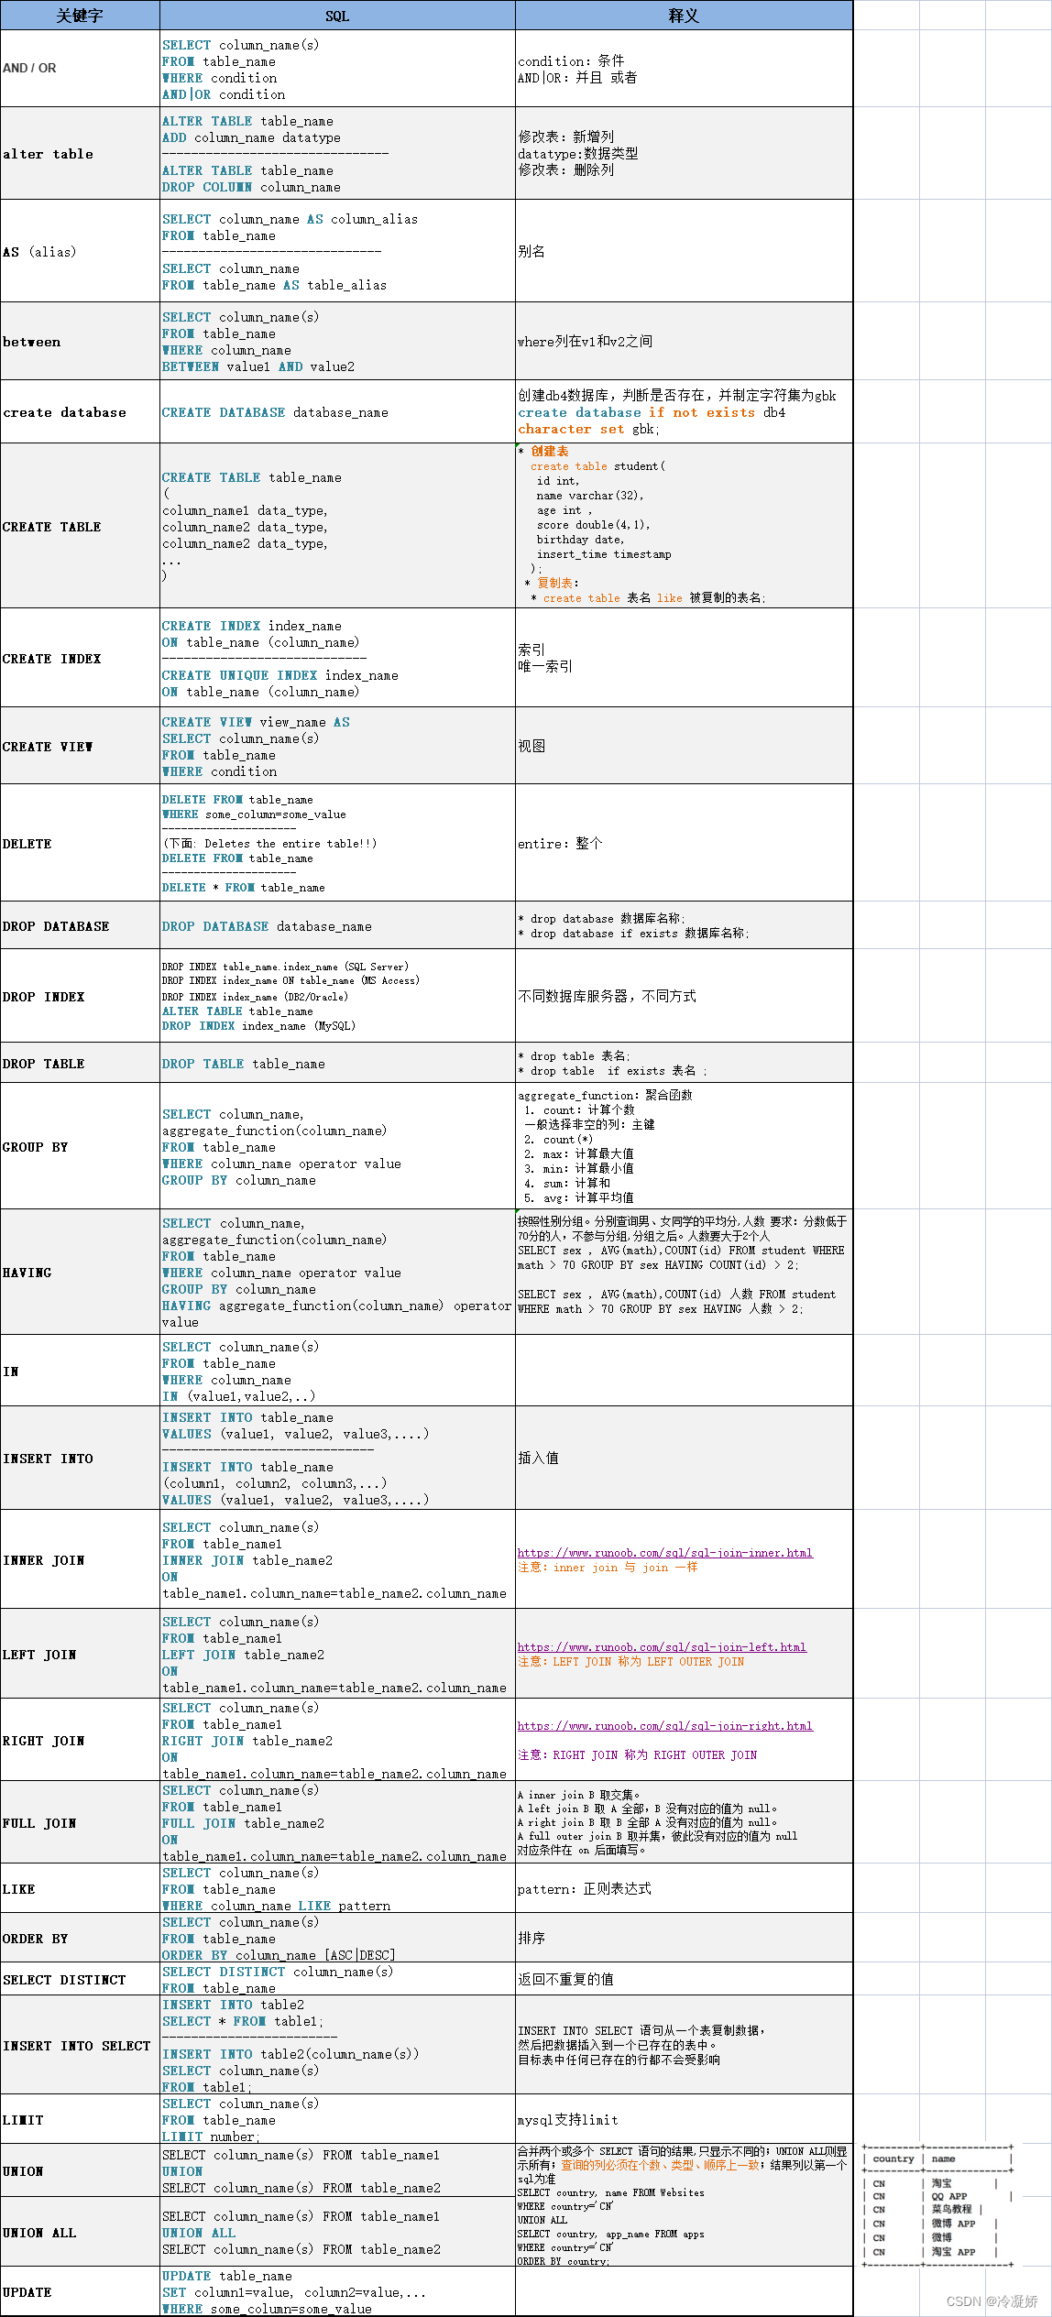This screenshot has height=2317, width=1052.
Task: Select the 'name' column header in result table
Action: (x=943, y=2159)
